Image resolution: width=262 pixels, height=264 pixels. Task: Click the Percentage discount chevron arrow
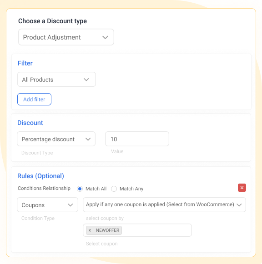[x=88, y=139]
